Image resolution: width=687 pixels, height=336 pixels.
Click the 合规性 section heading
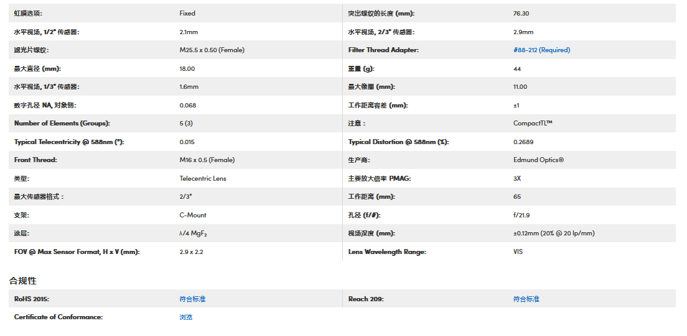pos(23,281)
